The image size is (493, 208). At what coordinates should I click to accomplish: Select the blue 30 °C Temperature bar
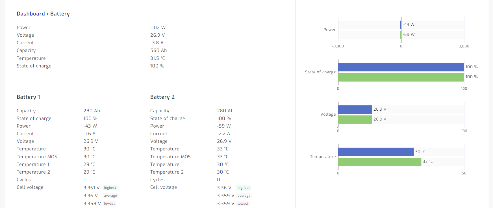[376, 152]
